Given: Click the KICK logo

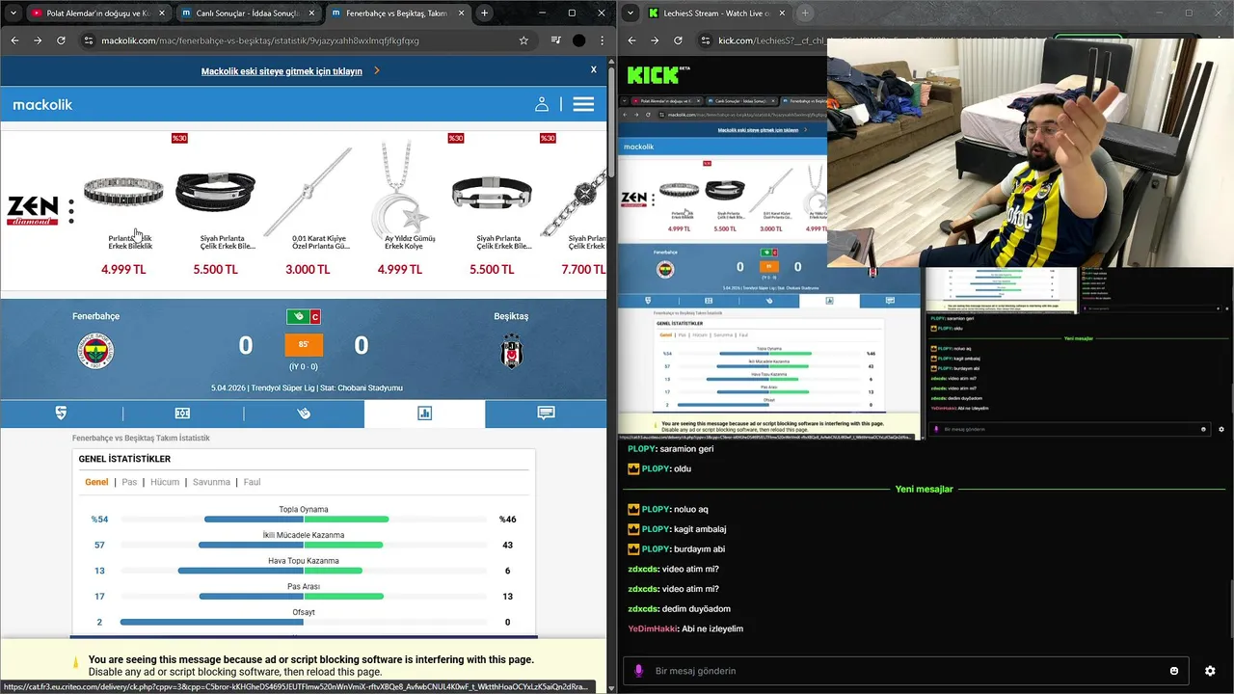Looking at the screenshot, I should pyautogui.click(x=654, y=74).
